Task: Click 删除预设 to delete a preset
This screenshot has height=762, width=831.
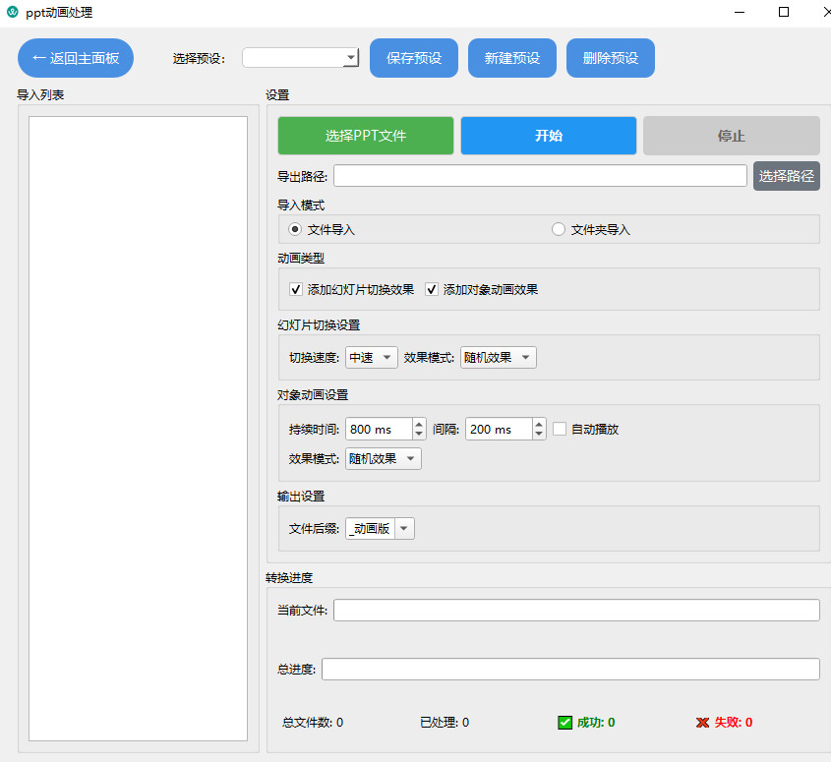Action: click(610, 58)
